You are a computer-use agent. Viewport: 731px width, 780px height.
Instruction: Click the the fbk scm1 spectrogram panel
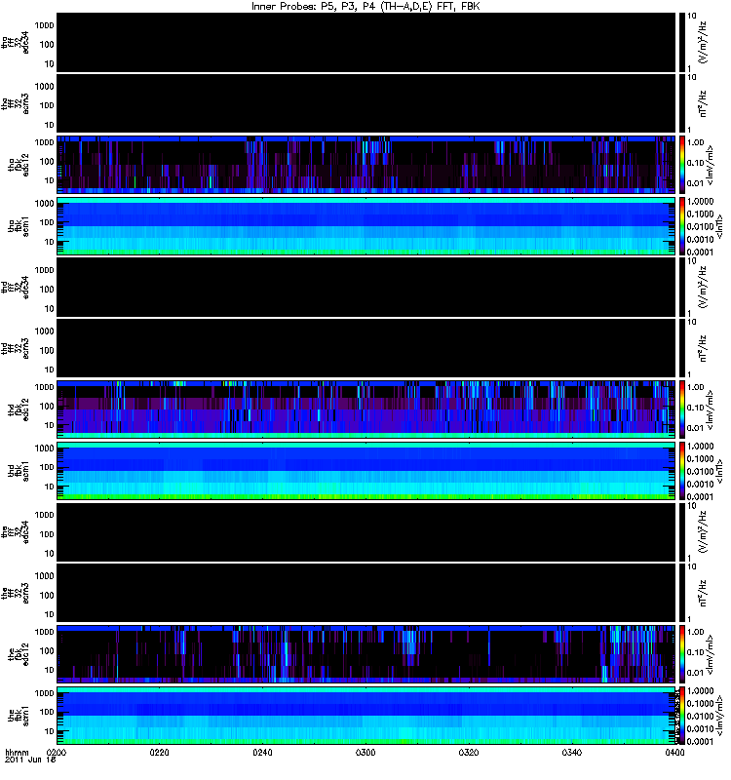pyautogui.click(x=366, y=716)
